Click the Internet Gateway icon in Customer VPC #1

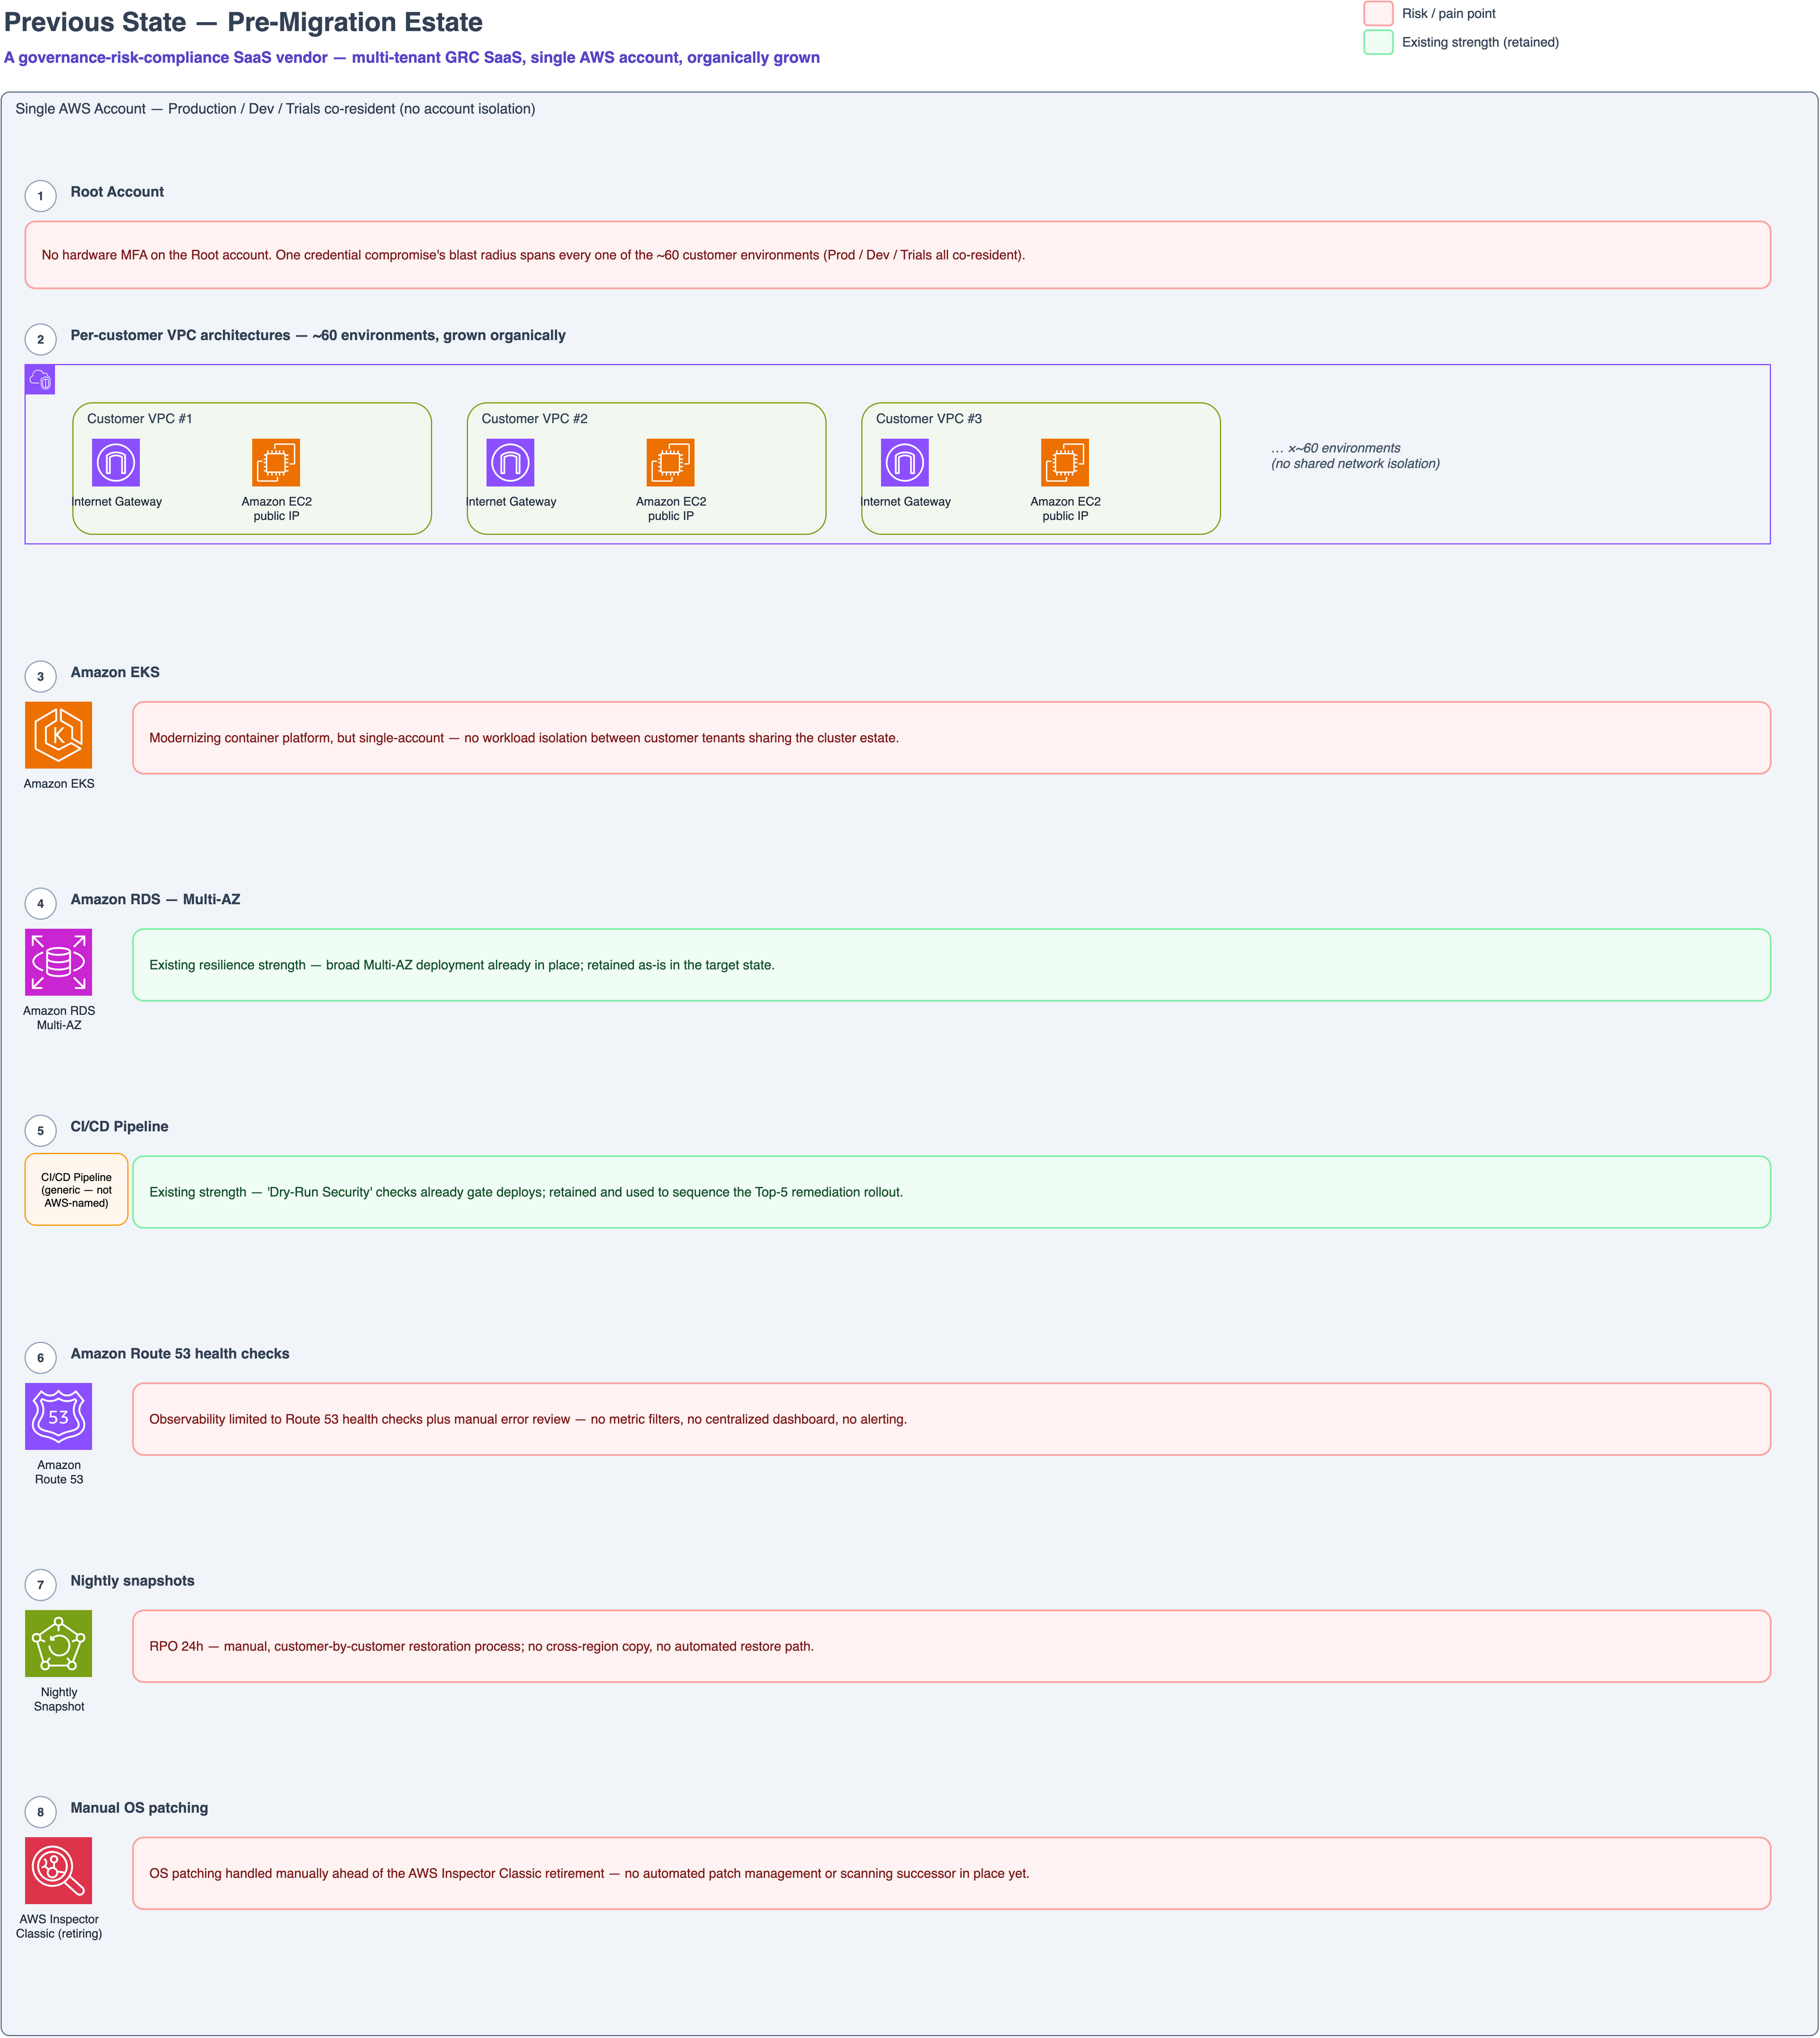116,463
